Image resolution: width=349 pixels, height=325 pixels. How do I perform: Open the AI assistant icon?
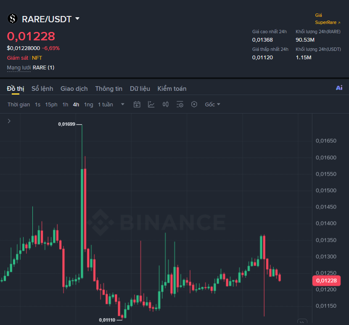pyautogui.click(x=339, y=88)
